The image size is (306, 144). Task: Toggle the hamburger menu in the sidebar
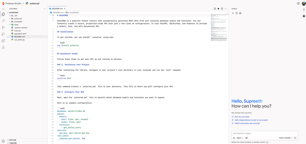point(3,9)
